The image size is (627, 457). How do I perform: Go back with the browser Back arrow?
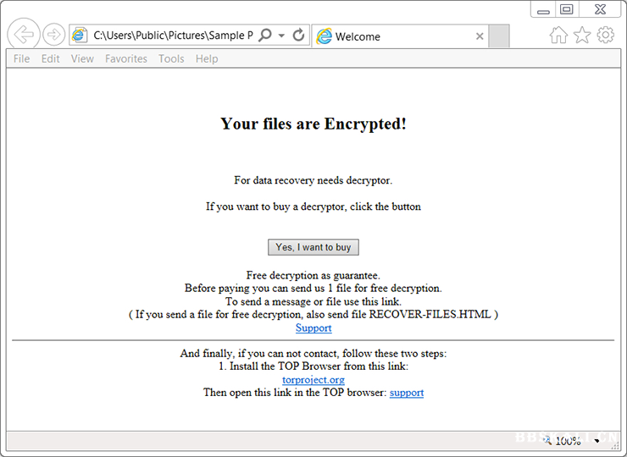point(24,35)
